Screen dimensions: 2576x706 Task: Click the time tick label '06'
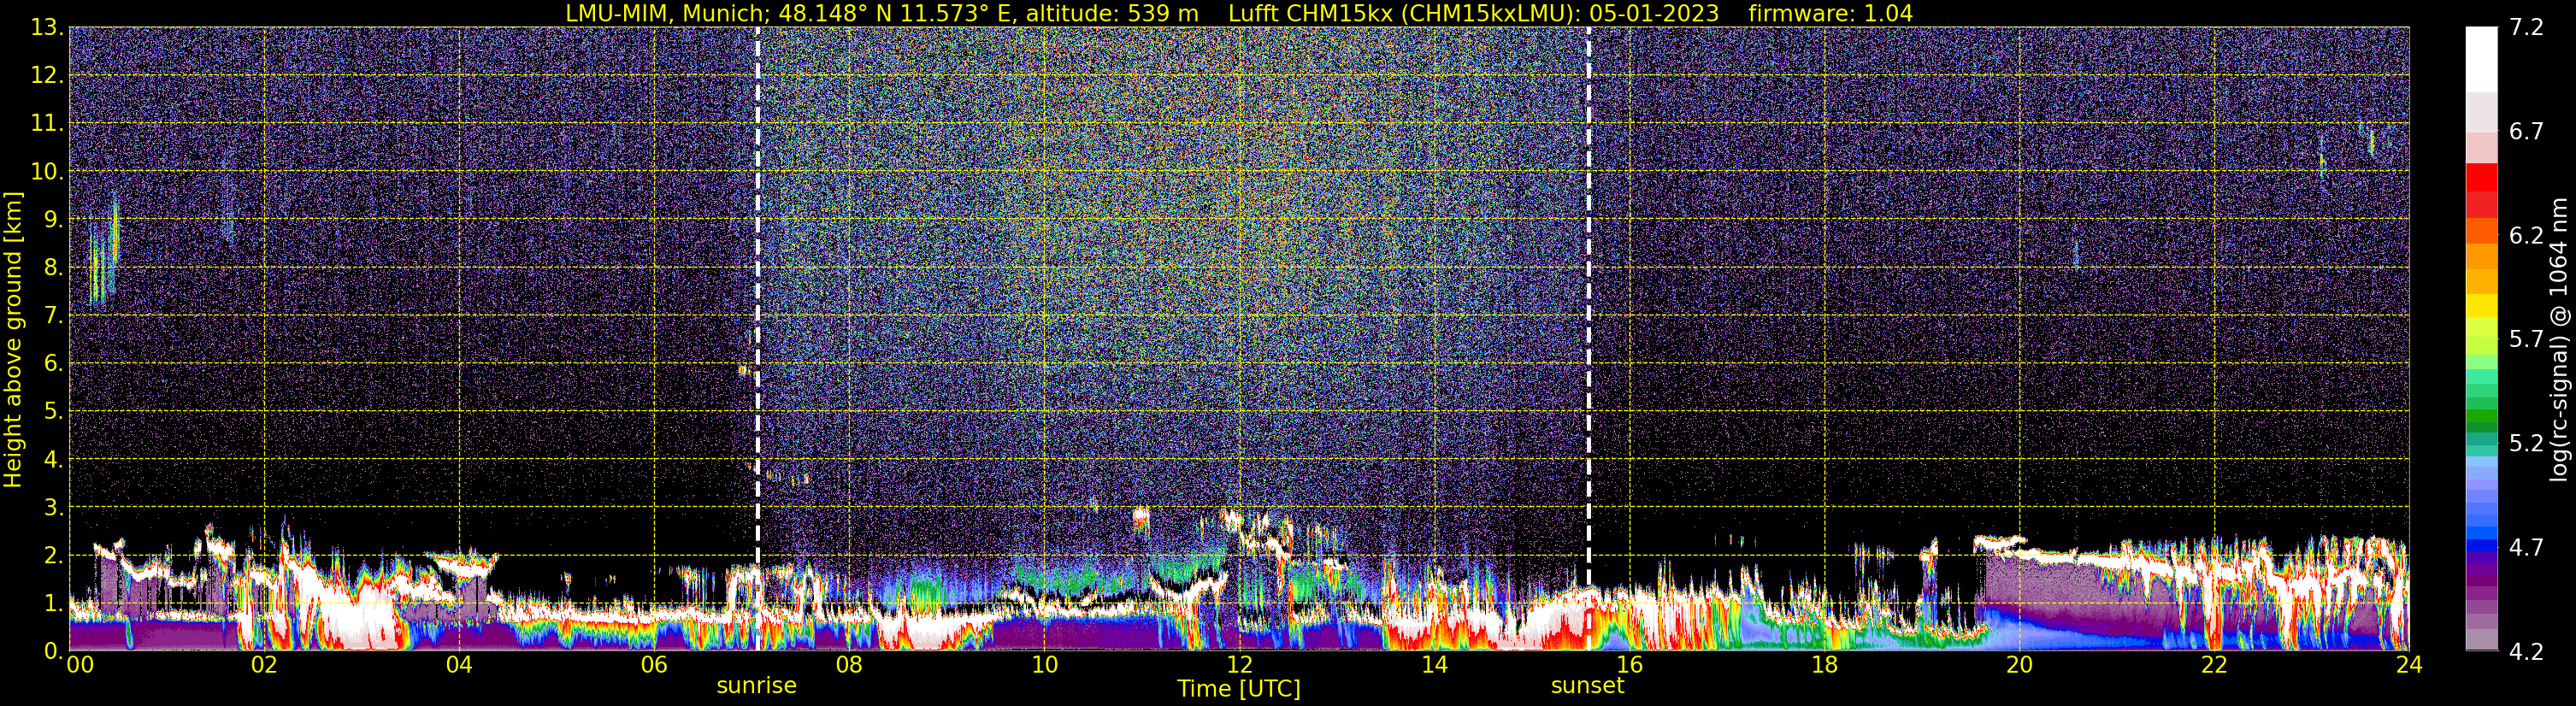(x=654, y=665)
